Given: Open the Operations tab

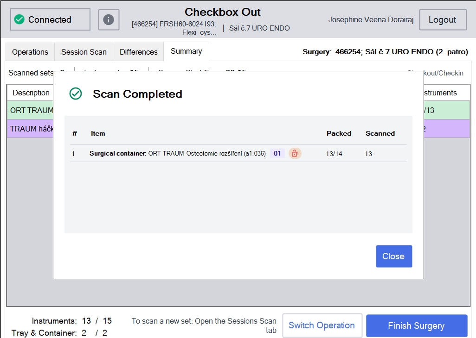Looking at the screenshot, I should (x=30, y=52).
